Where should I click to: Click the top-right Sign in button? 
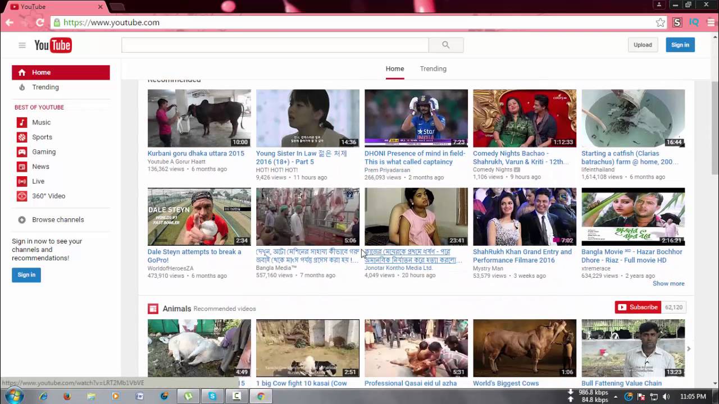(x=680, y=45)
